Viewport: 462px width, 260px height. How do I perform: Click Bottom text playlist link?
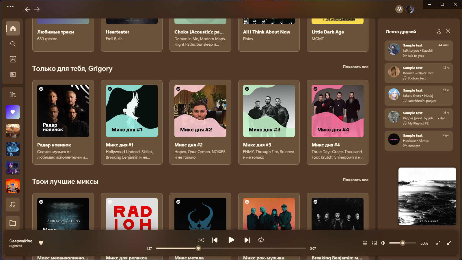pyautogui.click(x=417, y=78)
